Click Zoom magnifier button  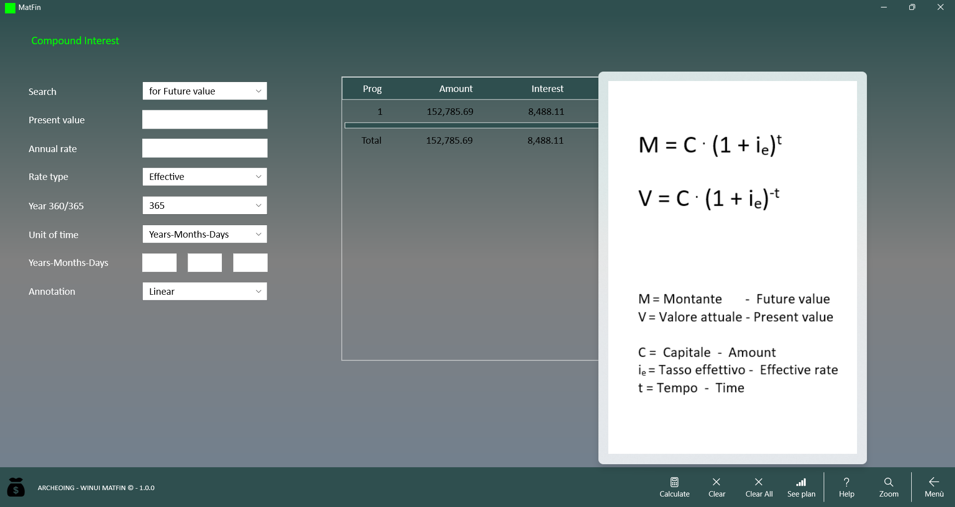pos(889,487)
